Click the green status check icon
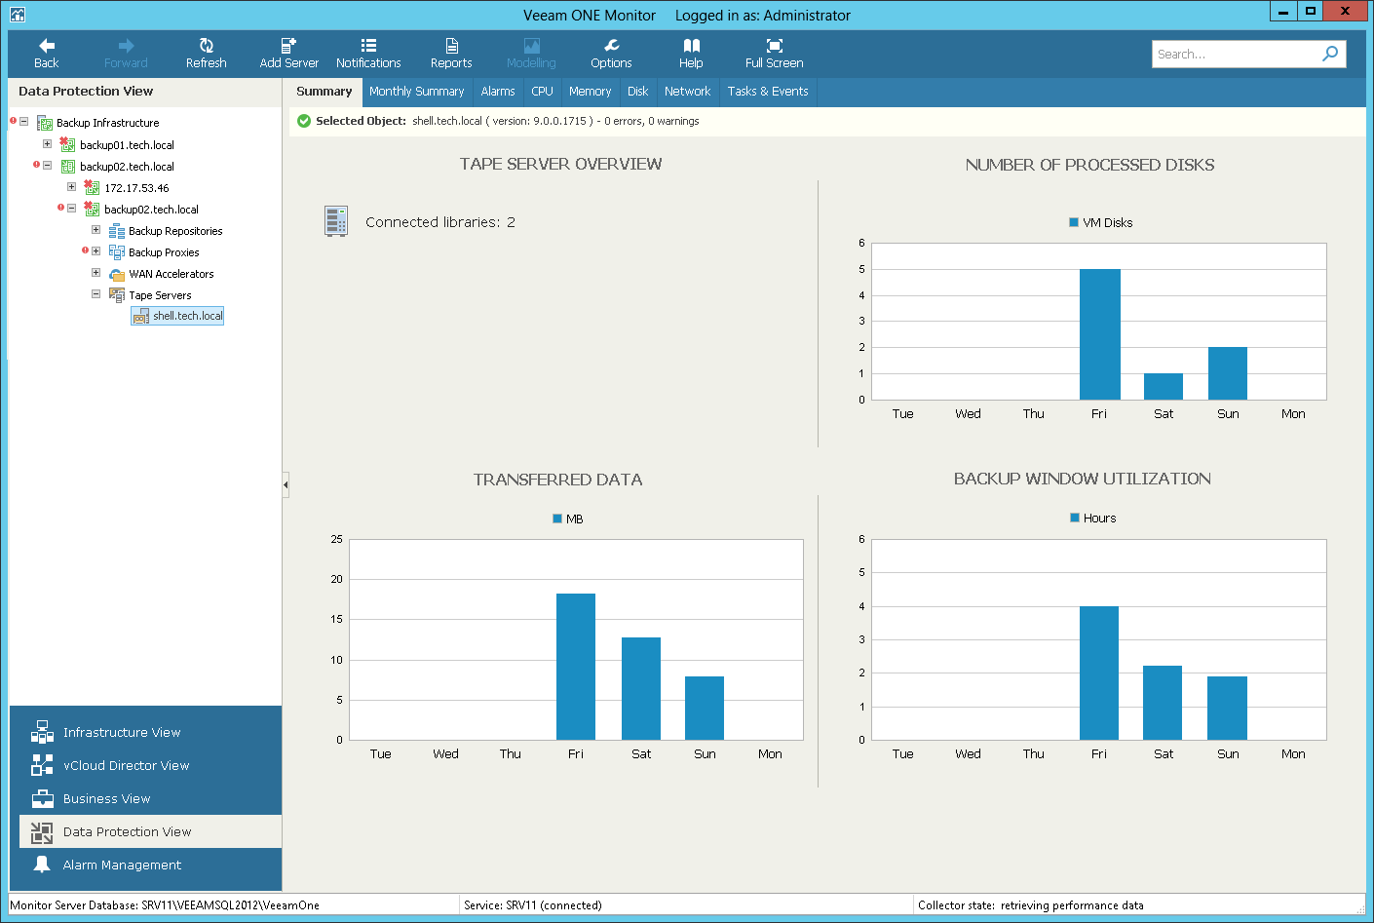This screenshot has height=923, width=1374. (304, 121)
